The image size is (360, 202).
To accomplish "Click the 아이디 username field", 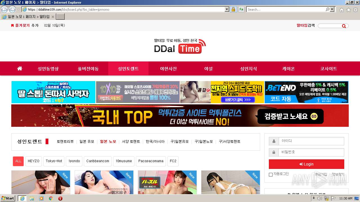I will 311,141.
